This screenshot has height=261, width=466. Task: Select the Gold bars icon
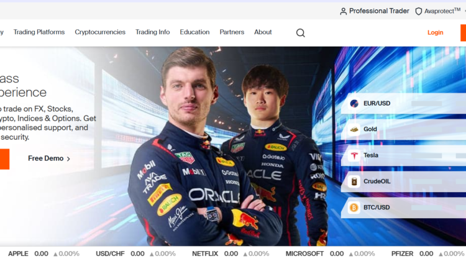[x=354, y=129]
